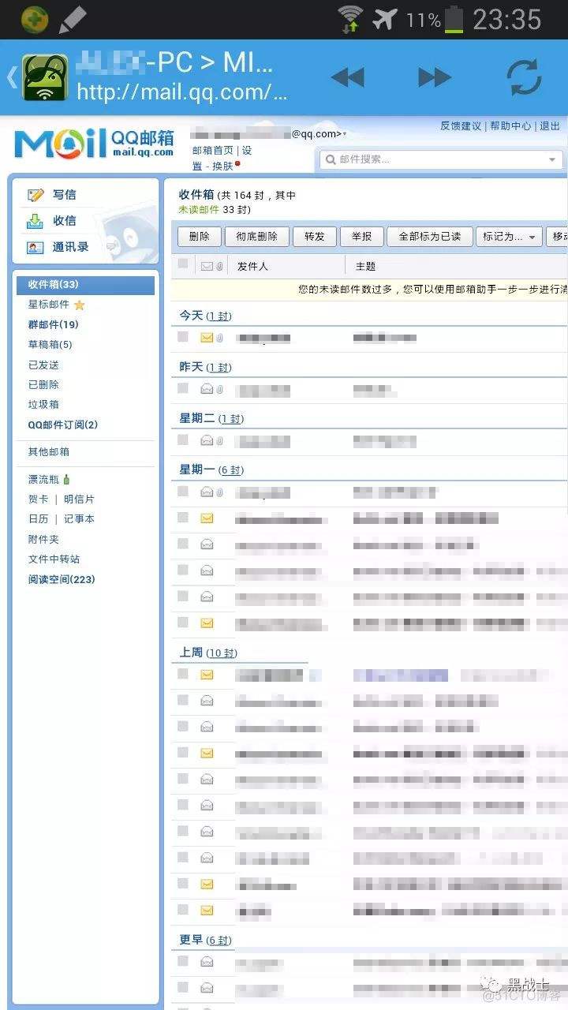Image resolution: width=568 pixels, height=1010 pixels.
Task: Open 附件夹
Action: (x=43, y=540)
